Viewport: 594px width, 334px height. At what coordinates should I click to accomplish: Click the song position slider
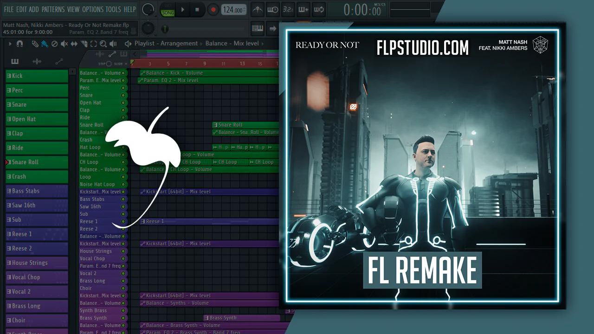(204, 29)
